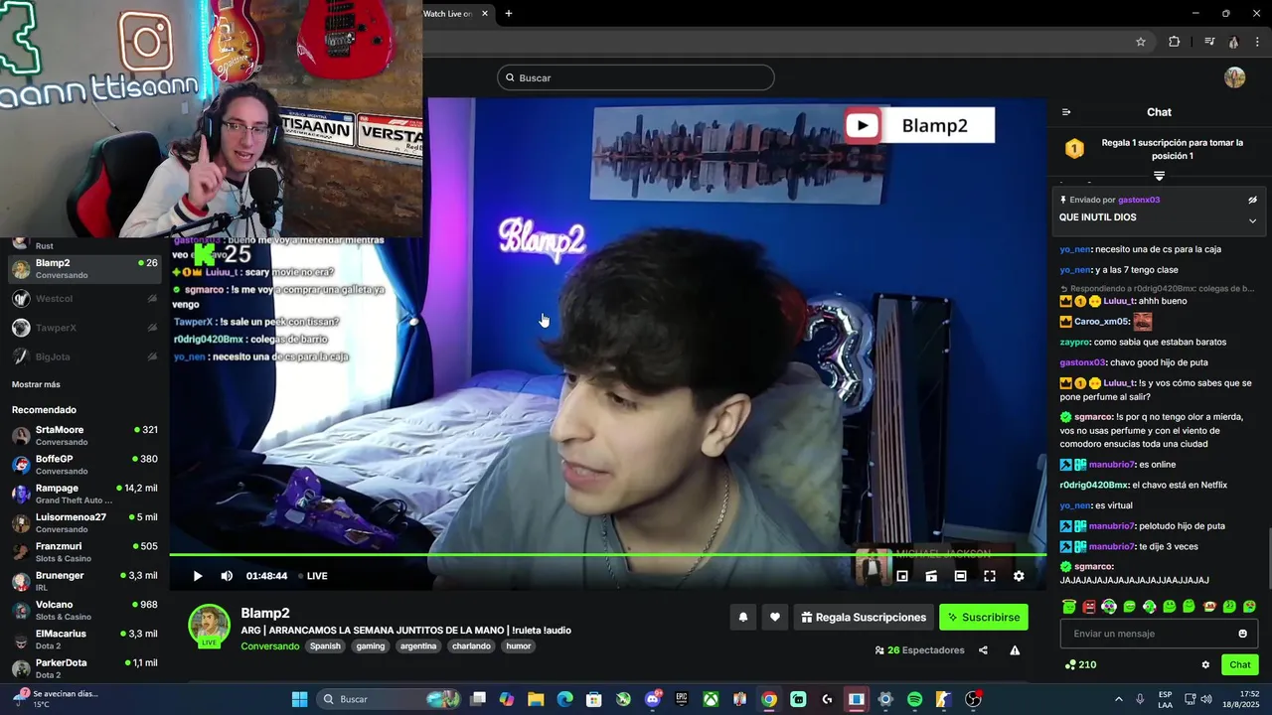Report the stream with warning icon
Screen dimensions: 1272x715
click(x=1015, y=650)
